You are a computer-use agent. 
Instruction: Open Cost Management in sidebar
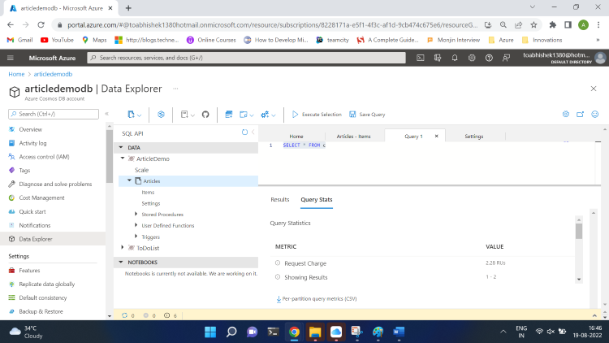coord(41,198)
